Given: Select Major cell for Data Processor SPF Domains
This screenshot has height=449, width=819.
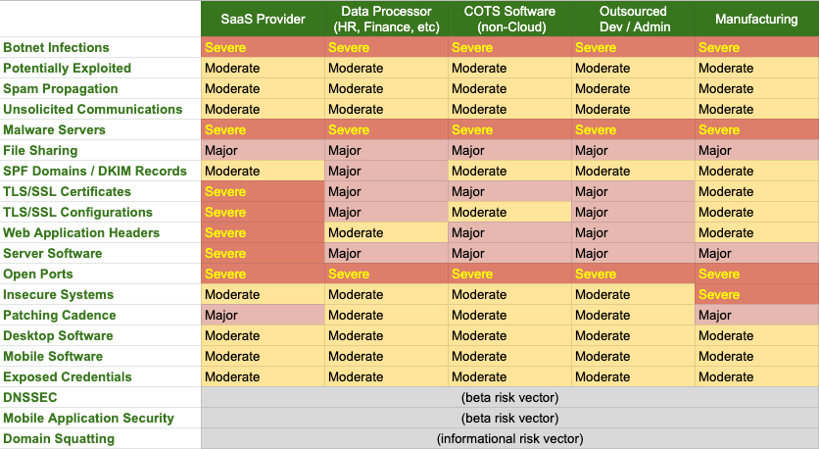Looking at the screenshot, I should click(x=385, y=171).
